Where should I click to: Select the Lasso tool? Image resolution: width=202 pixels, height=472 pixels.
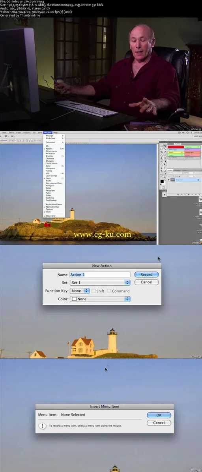click(161, 149)
